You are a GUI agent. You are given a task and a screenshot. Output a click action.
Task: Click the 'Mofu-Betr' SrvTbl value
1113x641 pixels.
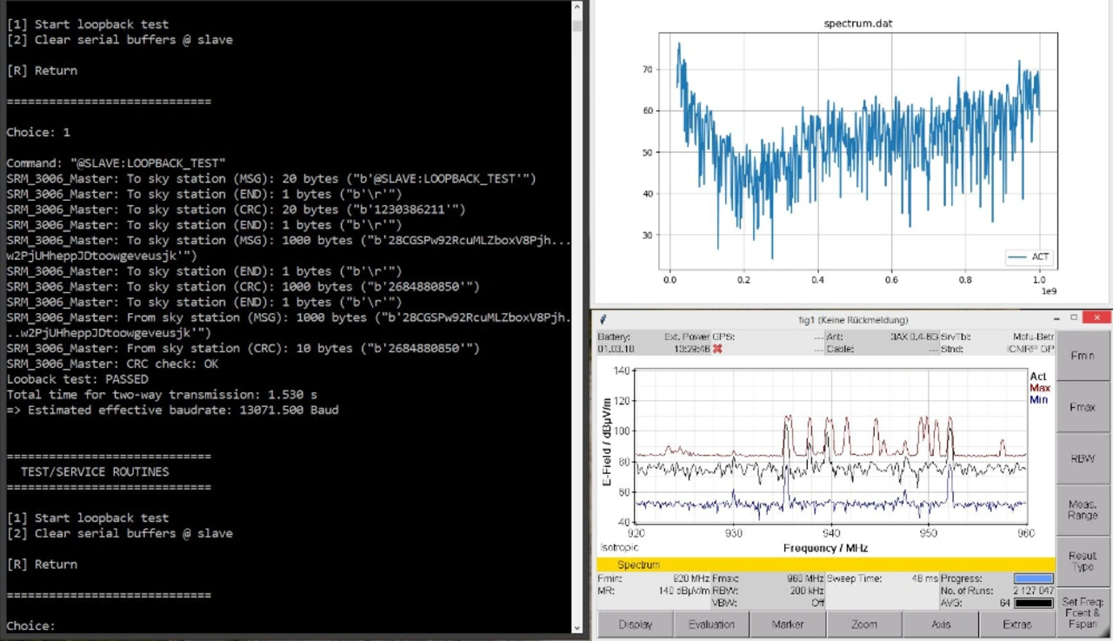[x=1034, y=337]
